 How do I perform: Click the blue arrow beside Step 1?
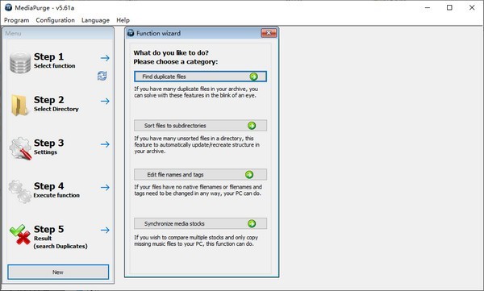(105, 58)
